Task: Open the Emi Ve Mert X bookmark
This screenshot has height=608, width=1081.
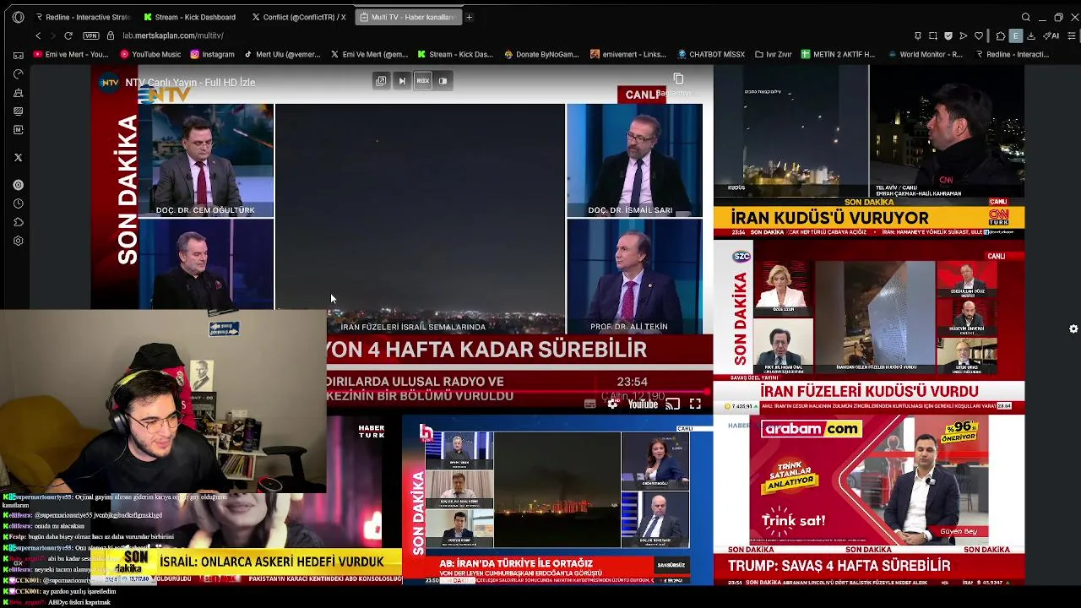Action: pos(368,54)
